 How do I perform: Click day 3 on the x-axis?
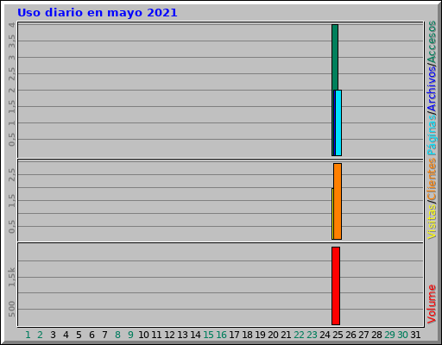click(53, 335)
